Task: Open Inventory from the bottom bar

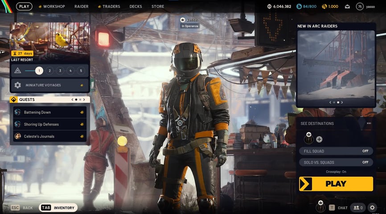Action: pos(58,208)
